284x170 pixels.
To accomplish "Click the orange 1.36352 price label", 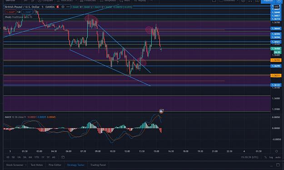I will tap(276, 60).
